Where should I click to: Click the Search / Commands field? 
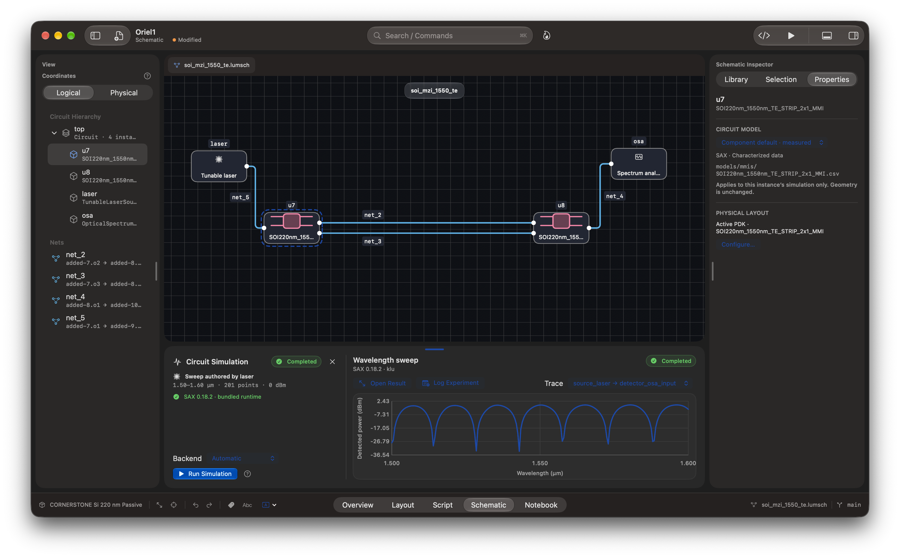click(449, 35)
